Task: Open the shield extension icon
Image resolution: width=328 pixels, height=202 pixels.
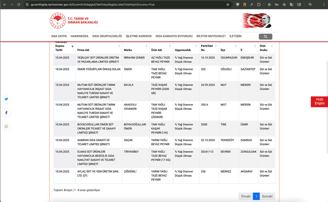Action: click(x=238, y=4)
